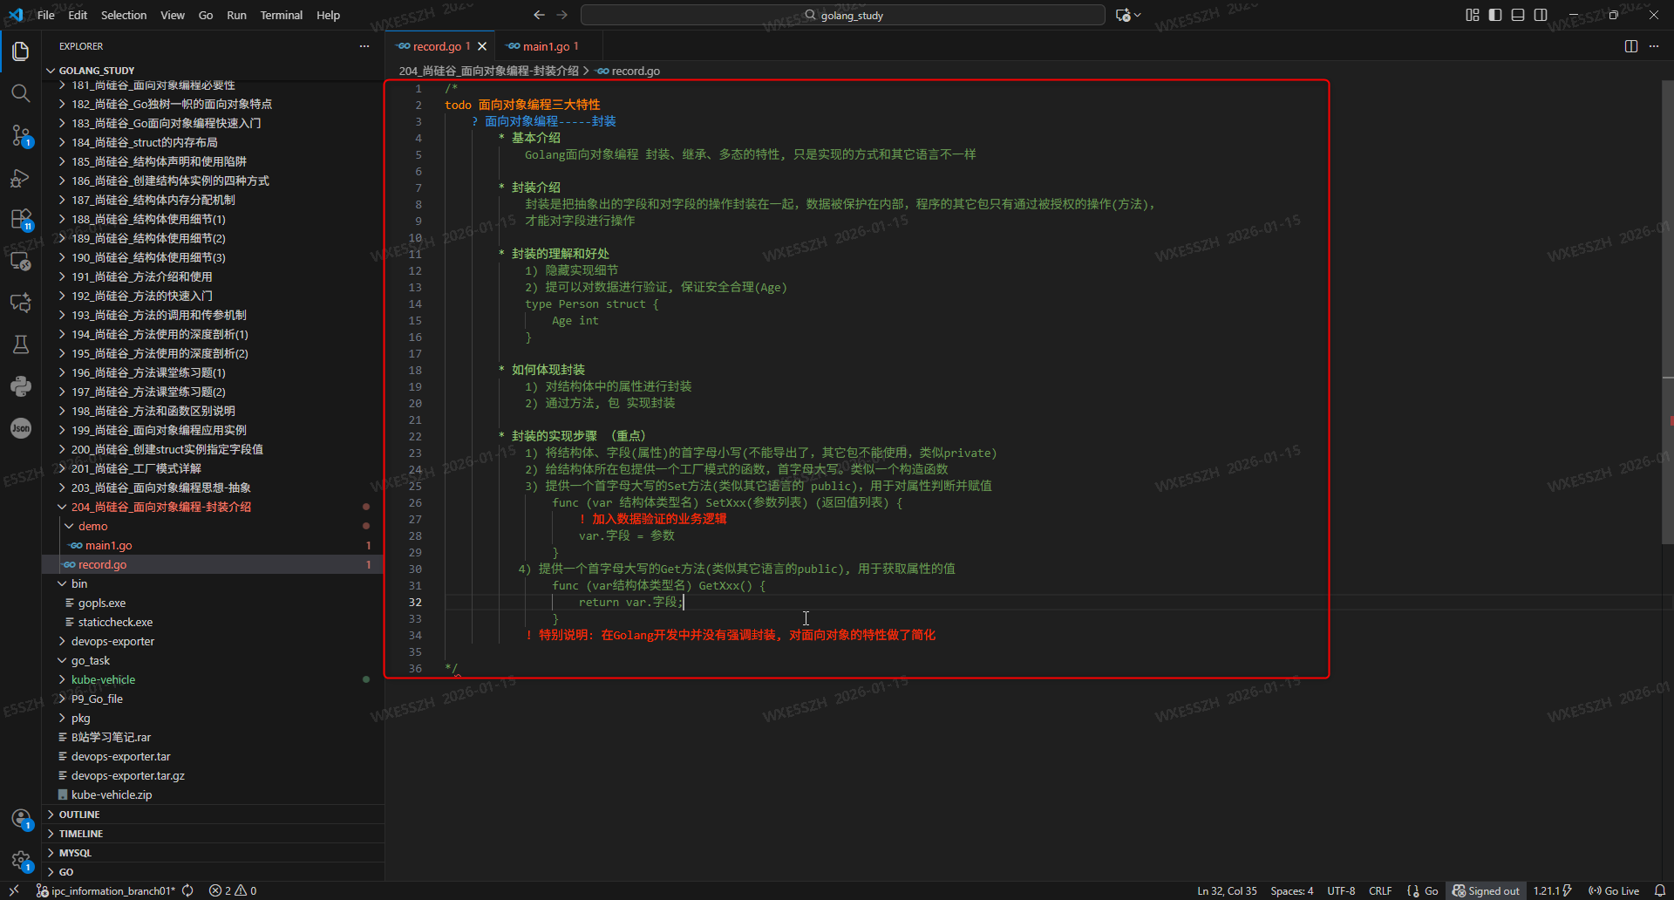Viewport: 1674px width, 900px height.
Task: Open the Help menu
Action: tap(328, 15)
